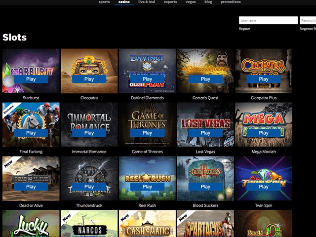Play the Blood Suckers slot
This screenshot has height=237, width=316.
[x=205, y=187]
